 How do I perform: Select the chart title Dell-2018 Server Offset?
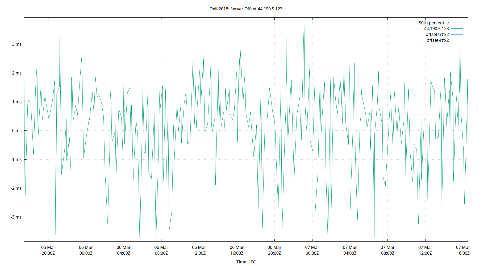(x=246, y=9)
